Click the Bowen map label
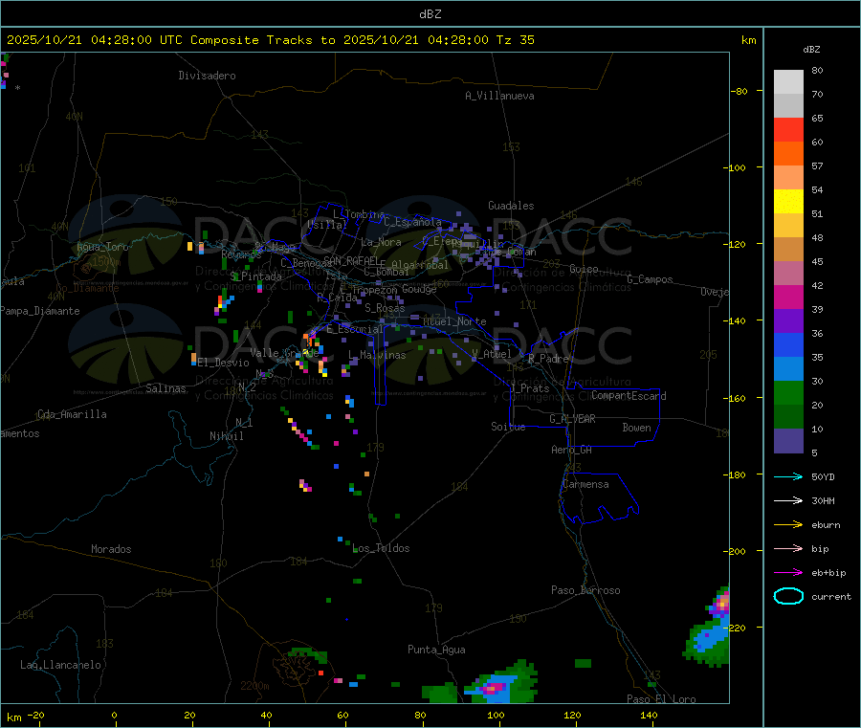The image size is (861, 728). pos(637,429)
